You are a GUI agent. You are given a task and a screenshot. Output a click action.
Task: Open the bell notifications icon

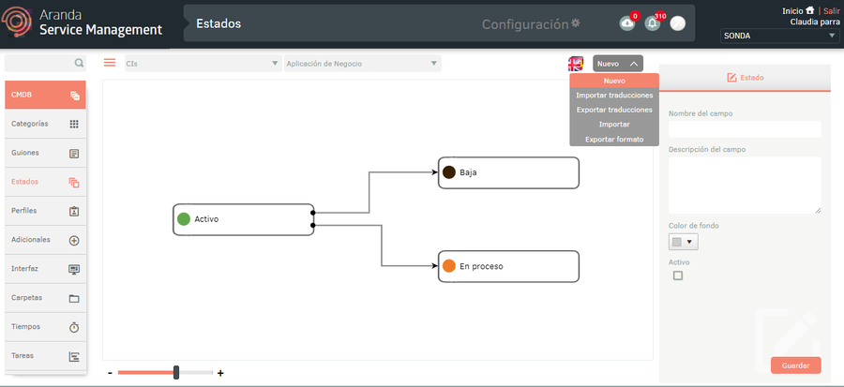(653, 23)
